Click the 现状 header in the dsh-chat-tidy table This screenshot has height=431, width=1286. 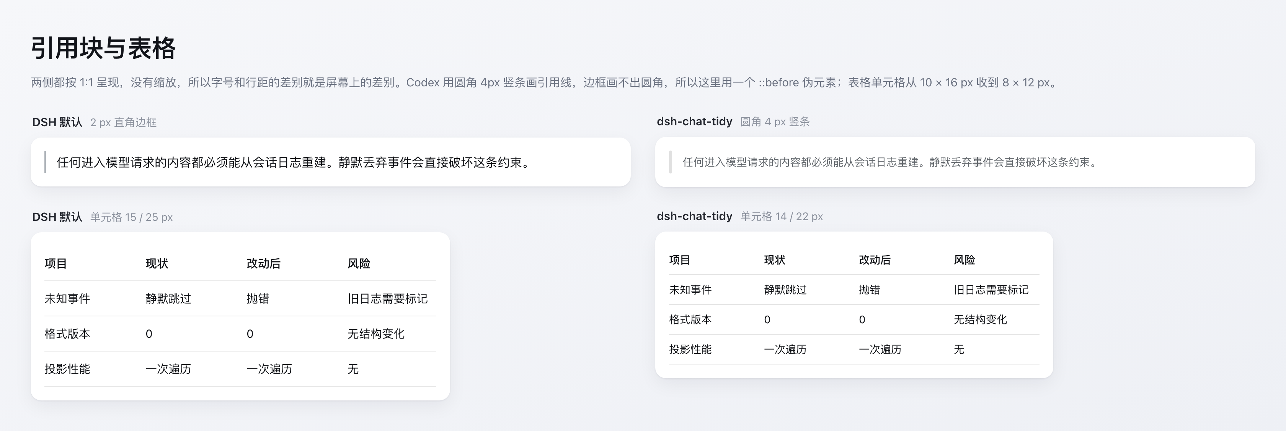pos(775,259)
